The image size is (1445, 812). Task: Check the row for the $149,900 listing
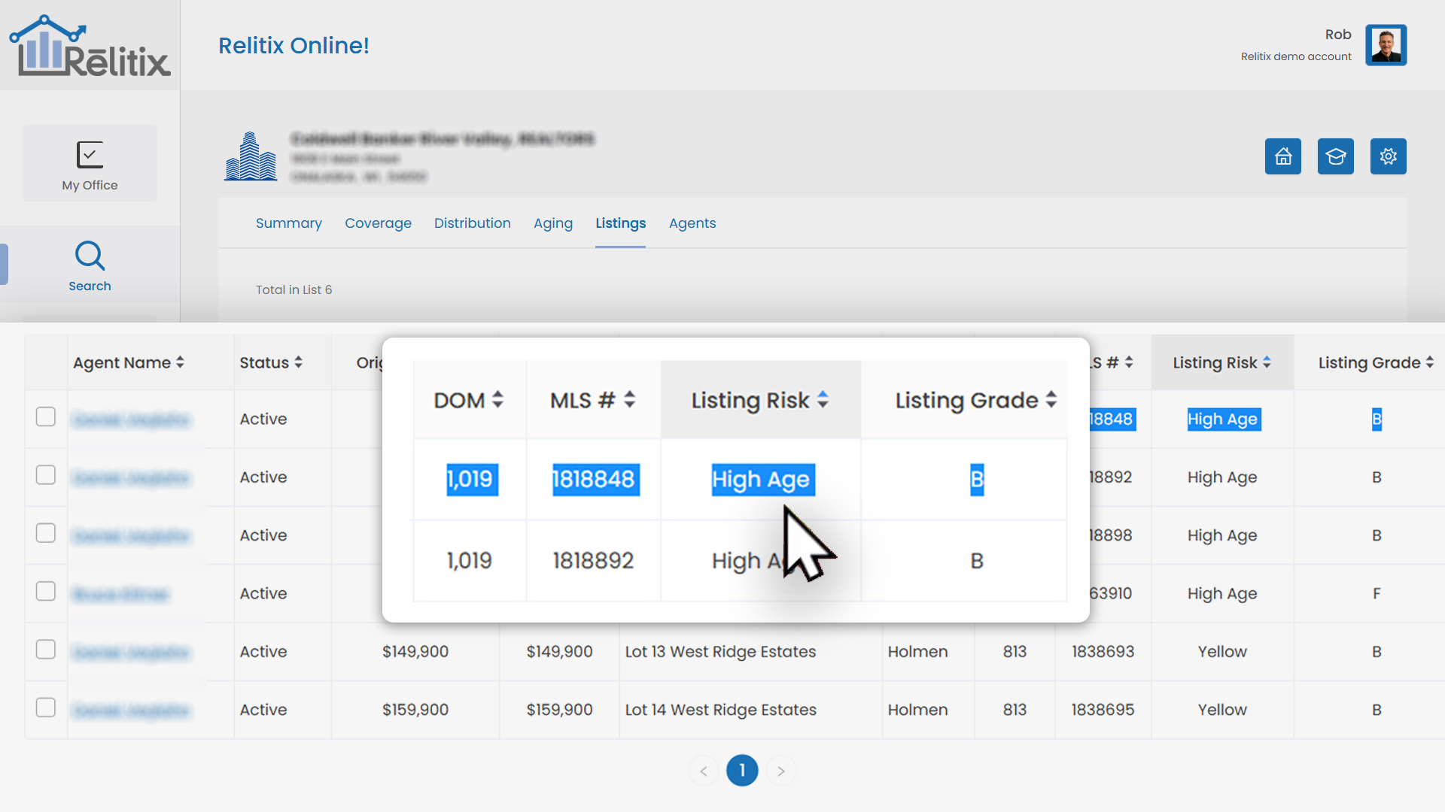pos(46,649)
